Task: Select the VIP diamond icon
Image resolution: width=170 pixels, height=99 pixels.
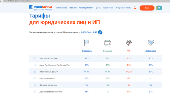Action: [129, 43]
